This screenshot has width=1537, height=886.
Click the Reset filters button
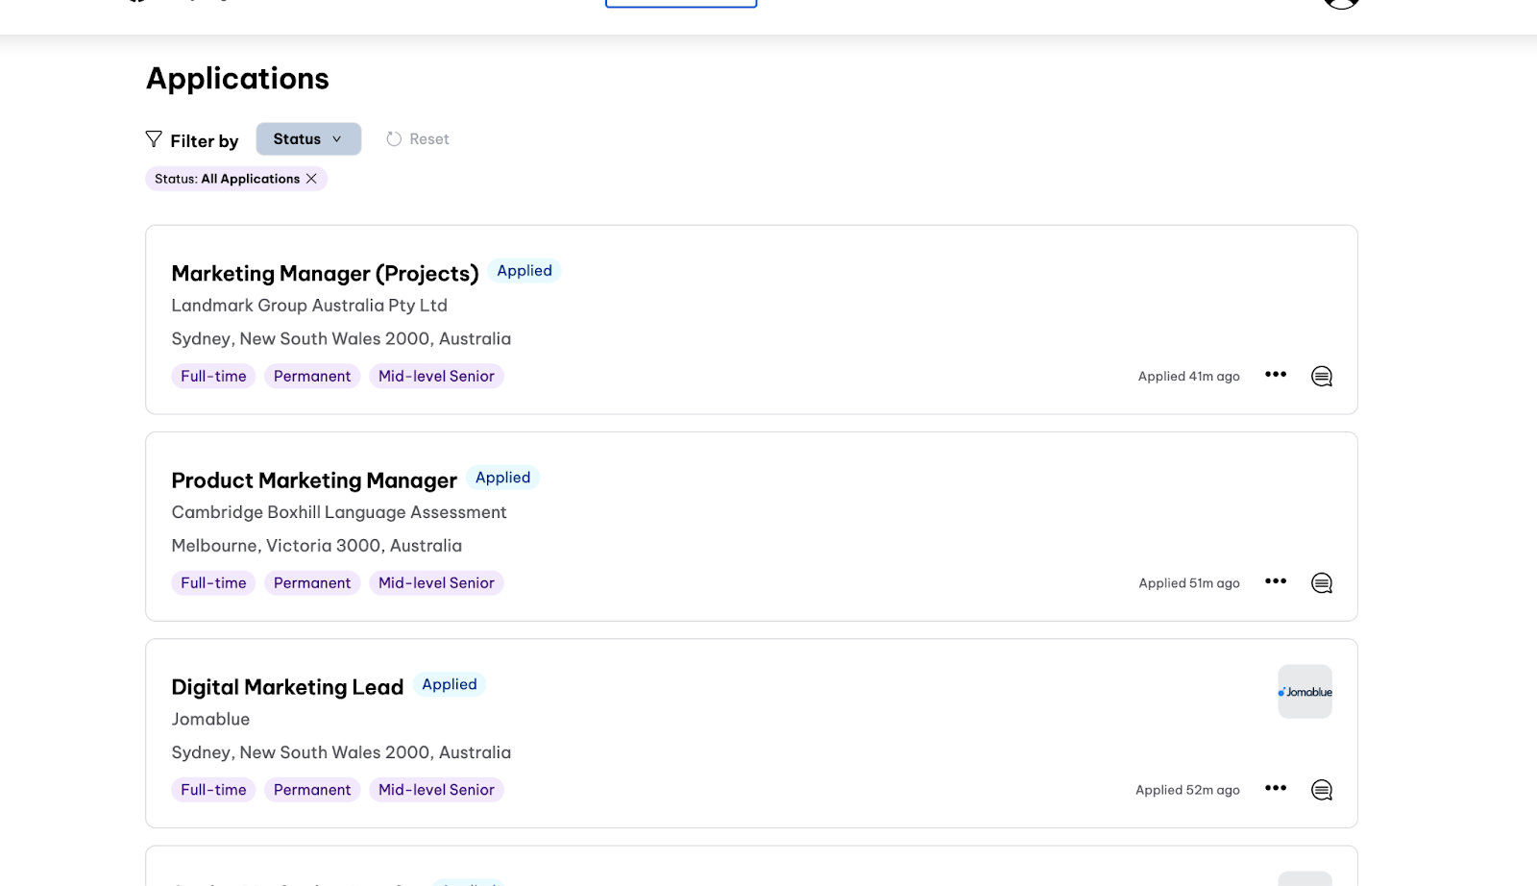pyautogui.click(x=418, y=139)
